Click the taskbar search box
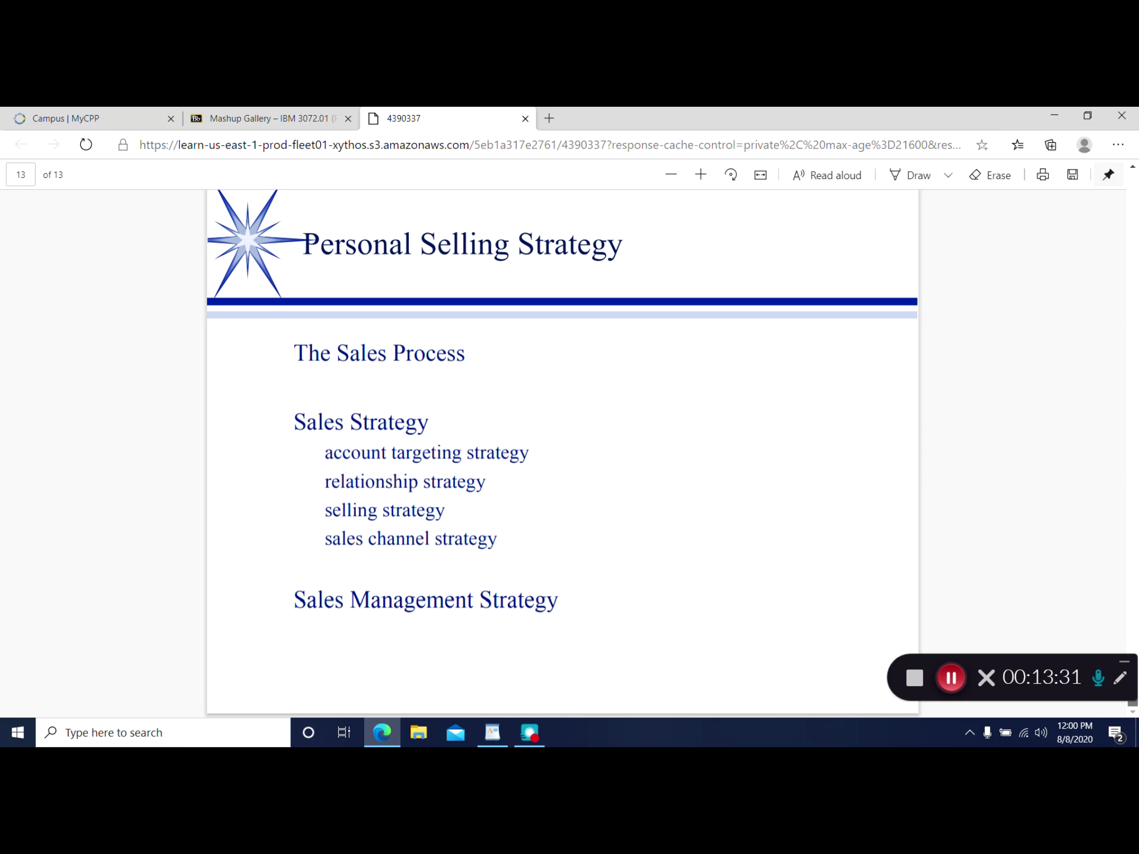The width and height of the screenshot is (1139, 854). coord(163,733)
